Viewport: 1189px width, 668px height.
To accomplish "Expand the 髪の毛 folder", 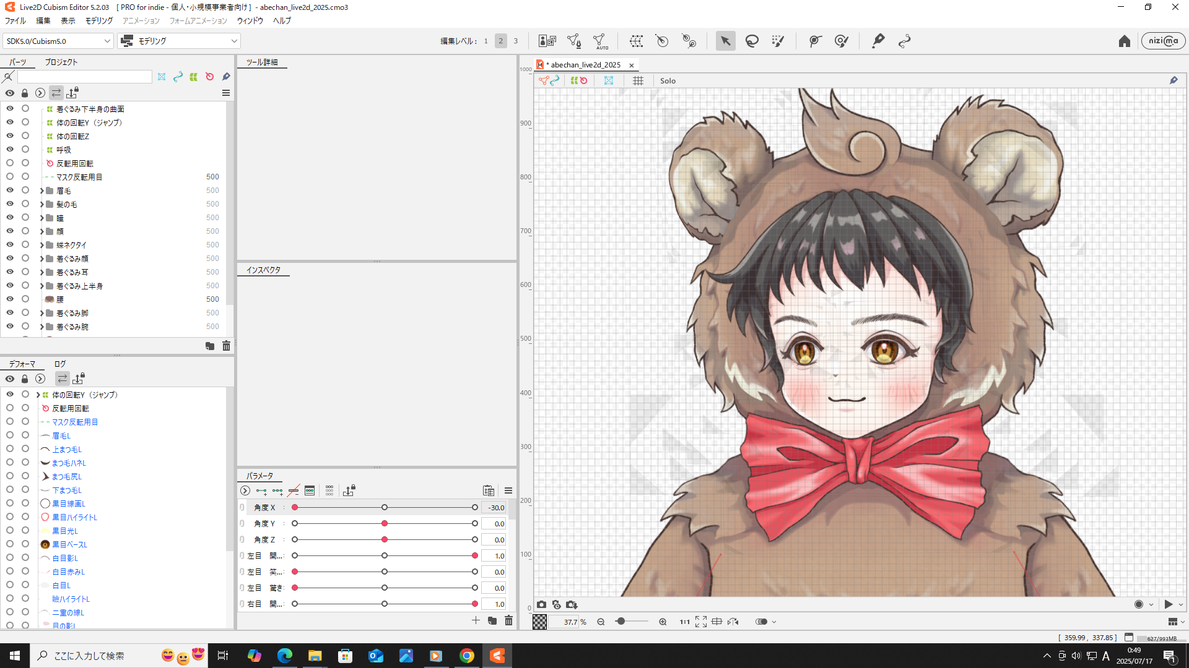I will (x=42, y=204).
